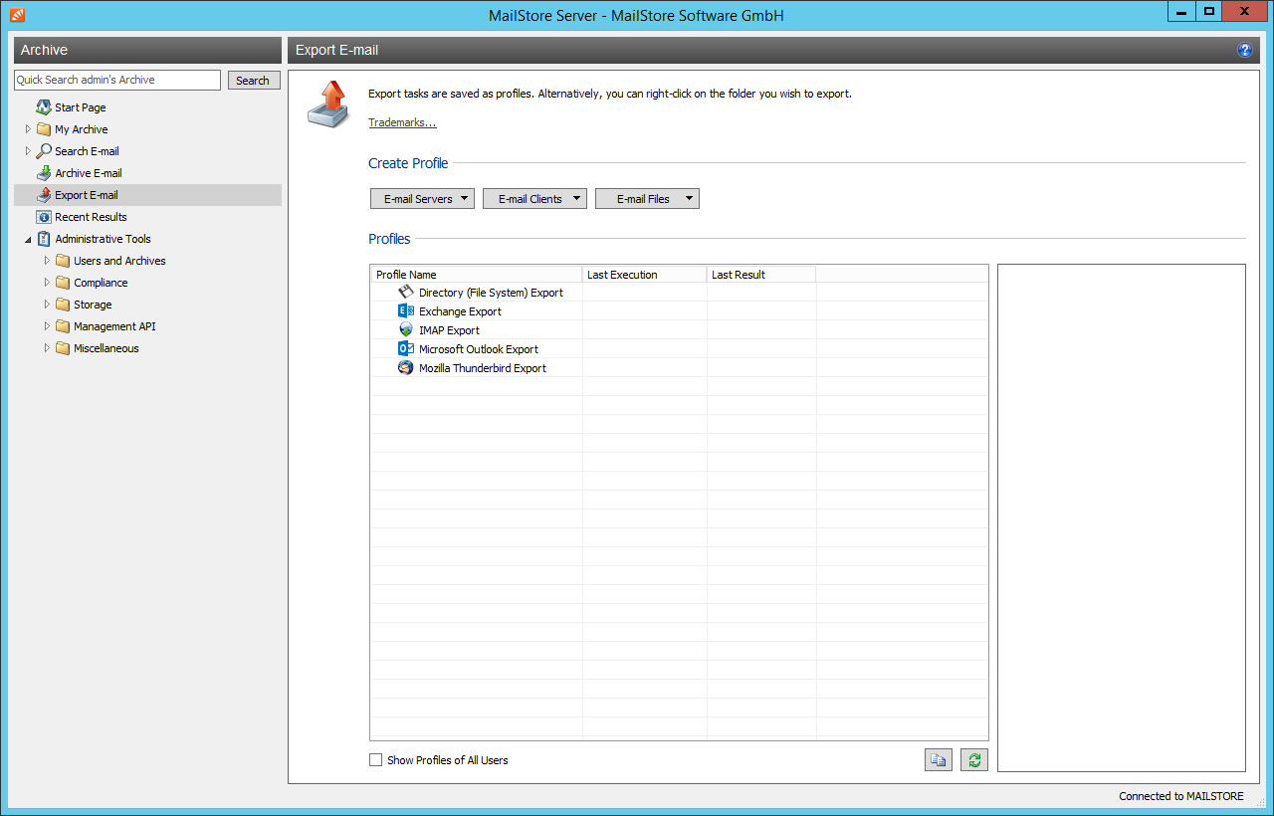This screenshot has width=1274, height=816.
Task: Click the Archive E-mail download icon
Action: point(44,173)
